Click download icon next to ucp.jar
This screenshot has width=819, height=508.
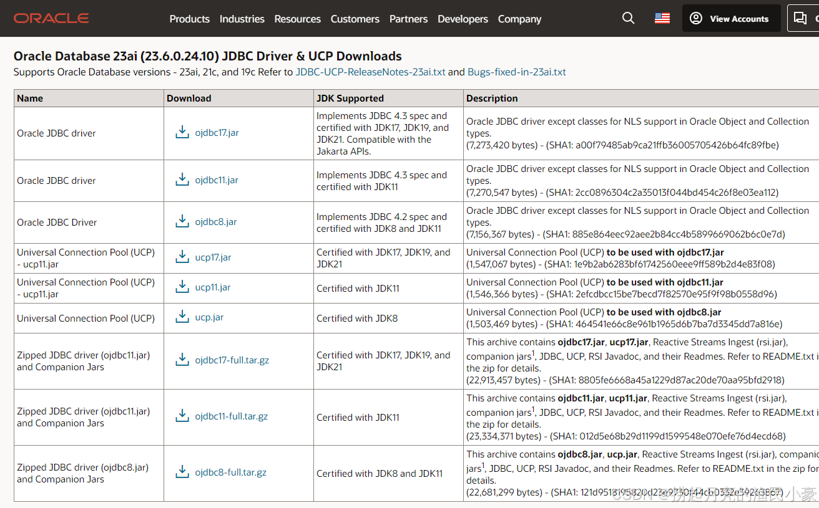click(x=182, y=317)
